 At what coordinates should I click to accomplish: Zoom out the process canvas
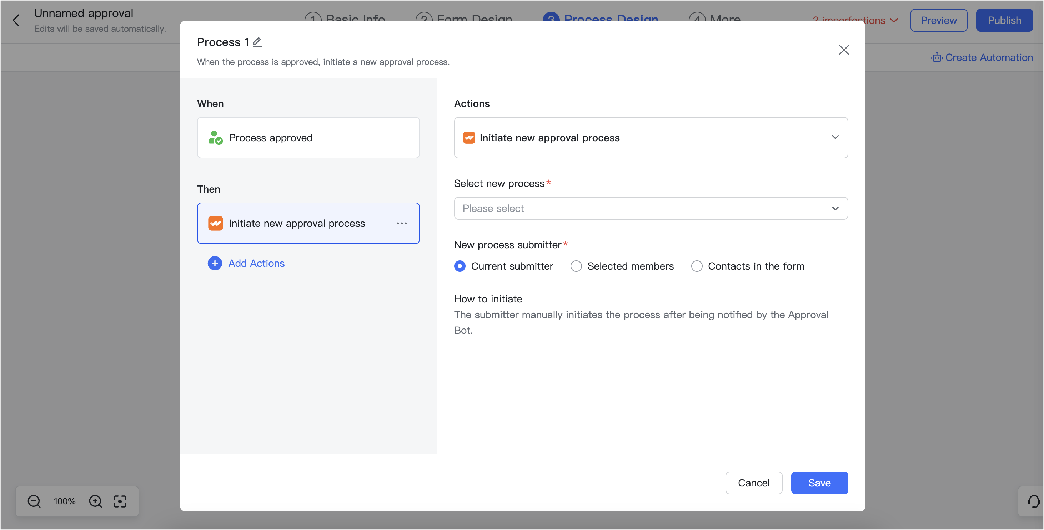coord(34,501)
